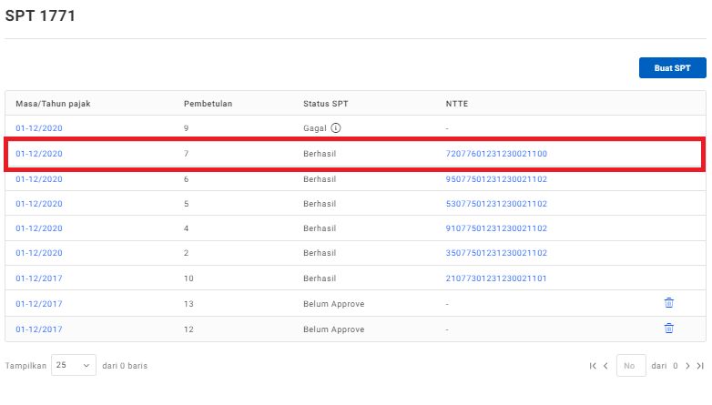Click the Buat SPT button
712x405 pixels.
click(x=672, y=68)
